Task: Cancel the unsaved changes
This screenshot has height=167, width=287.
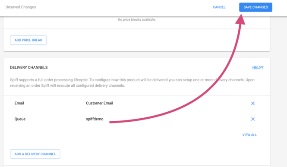Action: pyautogui.click(x=219, y=7)
